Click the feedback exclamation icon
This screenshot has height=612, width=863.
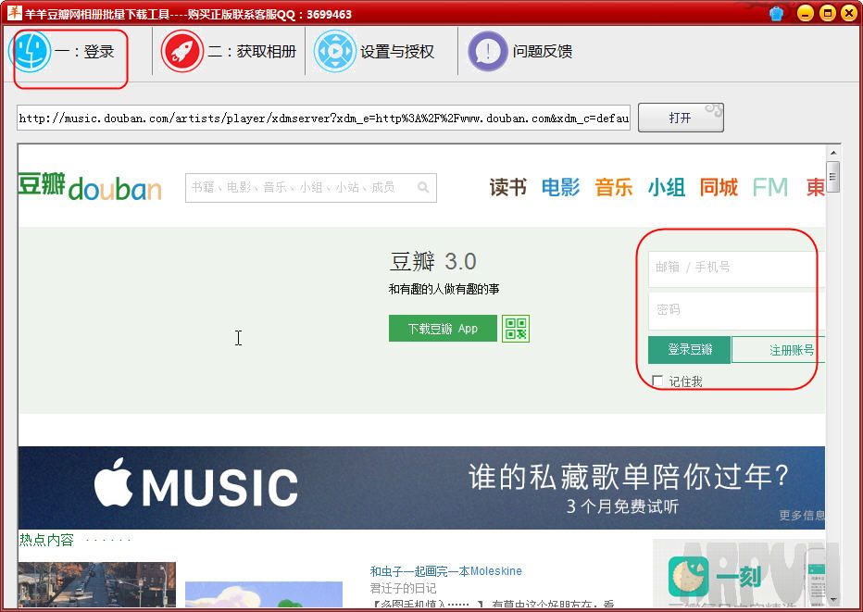click(x=487, y=52)
